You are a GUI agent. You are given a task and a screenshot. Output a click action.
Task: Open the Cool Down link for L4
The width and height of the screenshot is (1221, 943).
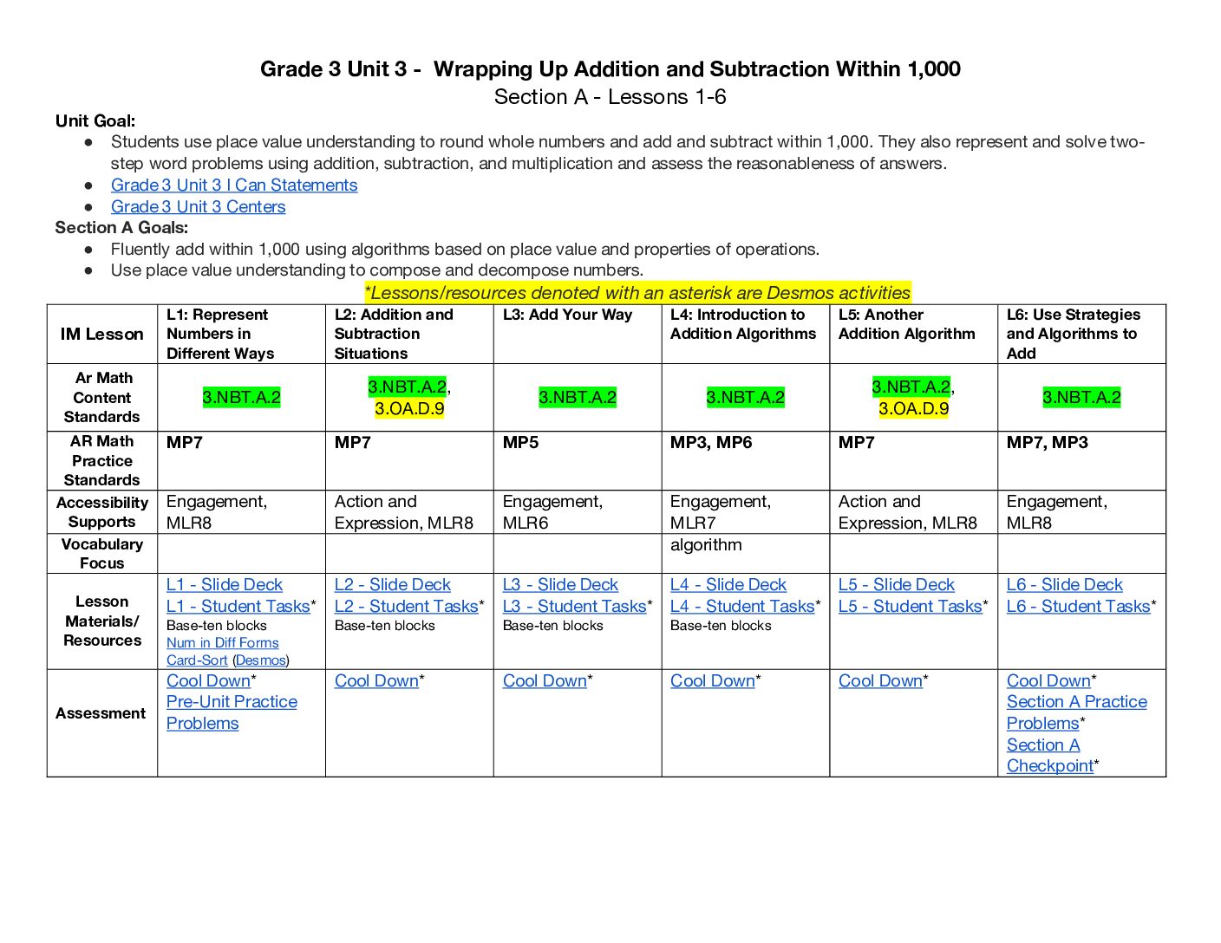coord(713,681)
